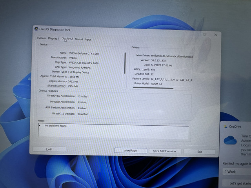
Task: Click the Driver Model value WDDM 3.0
Action: pyautogui.click(x=156, y=83)
